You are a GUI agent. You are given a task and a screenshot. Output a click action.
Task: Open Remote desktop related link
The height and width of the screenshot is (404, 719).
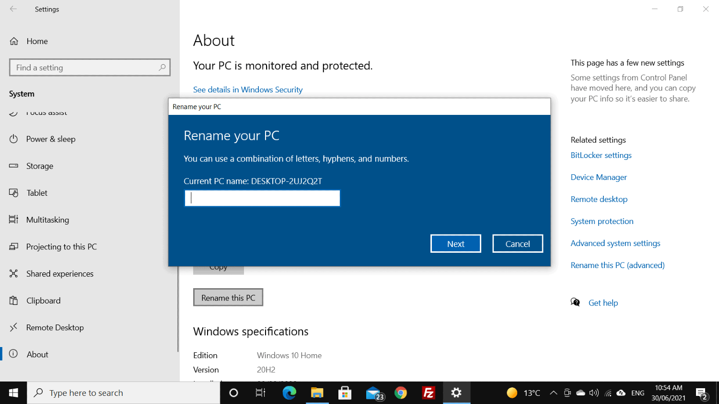[599, 199]
